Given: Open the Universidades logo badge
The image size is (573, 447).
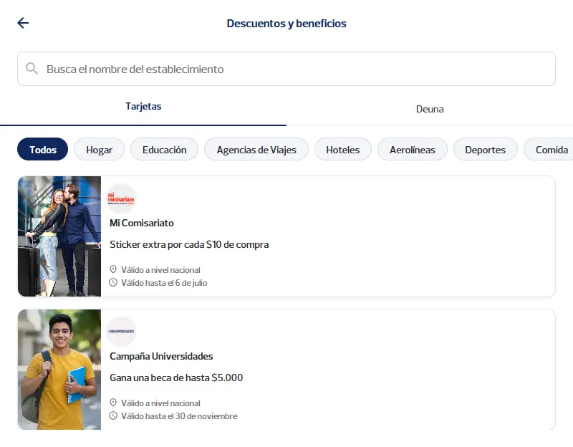Looking at the screenshot, I should pyautogui.click(x=121, y=332).
